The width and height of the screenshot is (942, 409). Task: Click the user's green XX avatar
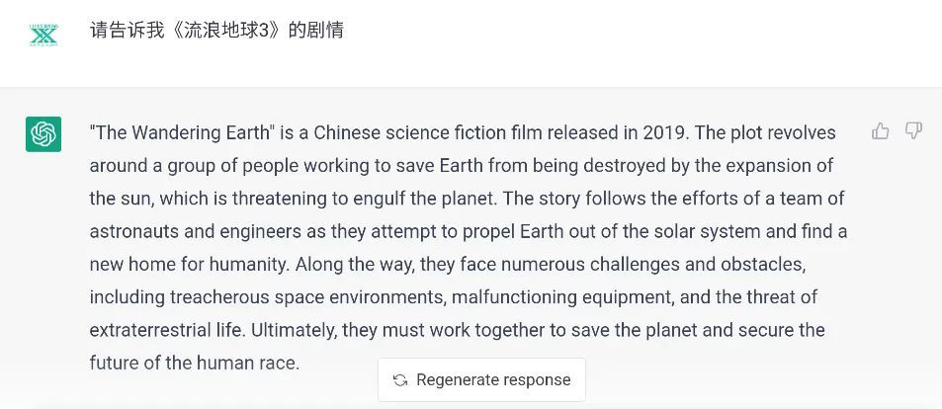point(43,35)
